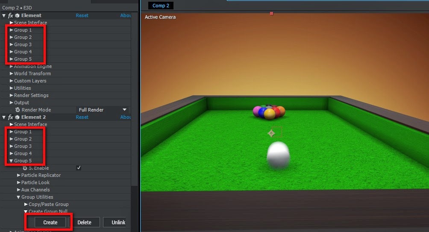This screenshot has width=429, height=232.
Task: Click the cube icon beside Element 2
Action: pos(17,117)
